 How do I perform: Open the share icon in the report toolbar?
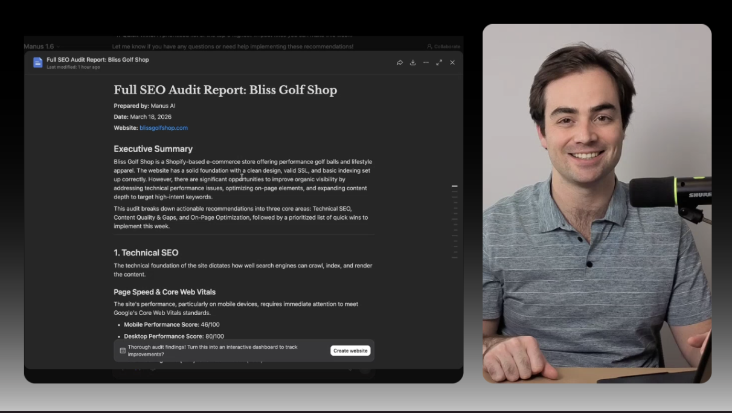pyautogui.click(x=399, y=62)
